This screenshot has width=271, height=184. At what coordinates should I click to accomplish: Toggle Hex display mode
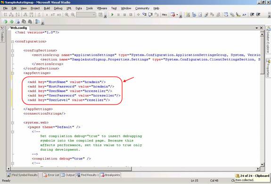[164, 15]
